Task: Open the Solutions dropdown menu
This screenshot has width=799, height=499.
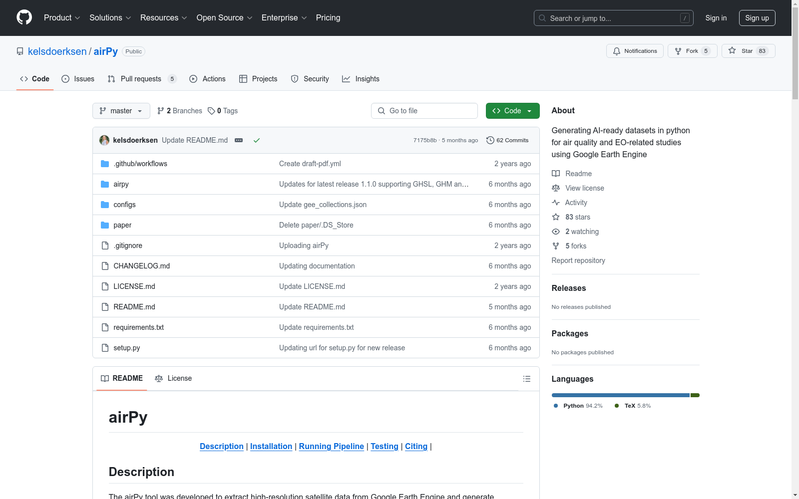Action: click(x=110, y=17)
